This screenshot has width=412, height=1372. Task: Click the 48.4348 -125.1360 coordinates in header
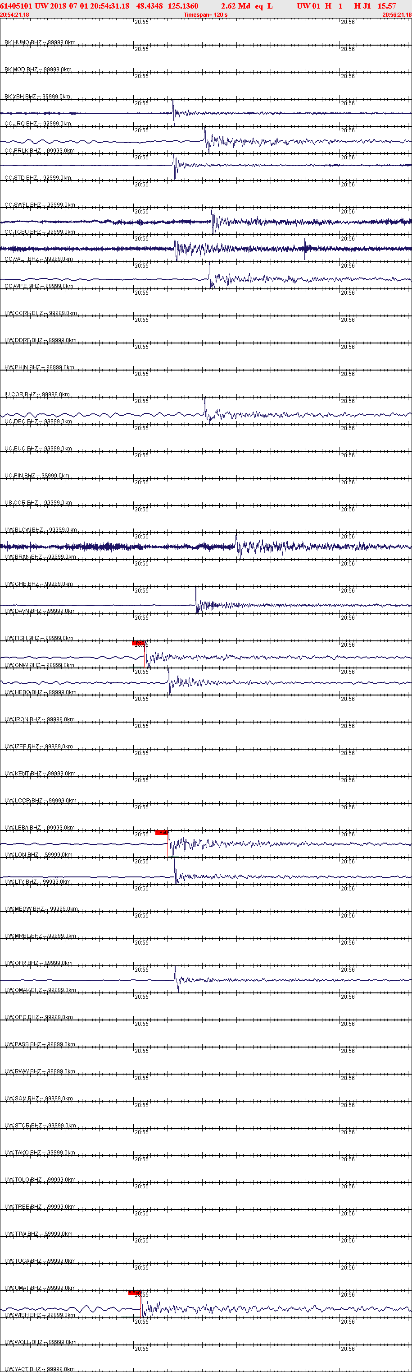pos(168,6)
